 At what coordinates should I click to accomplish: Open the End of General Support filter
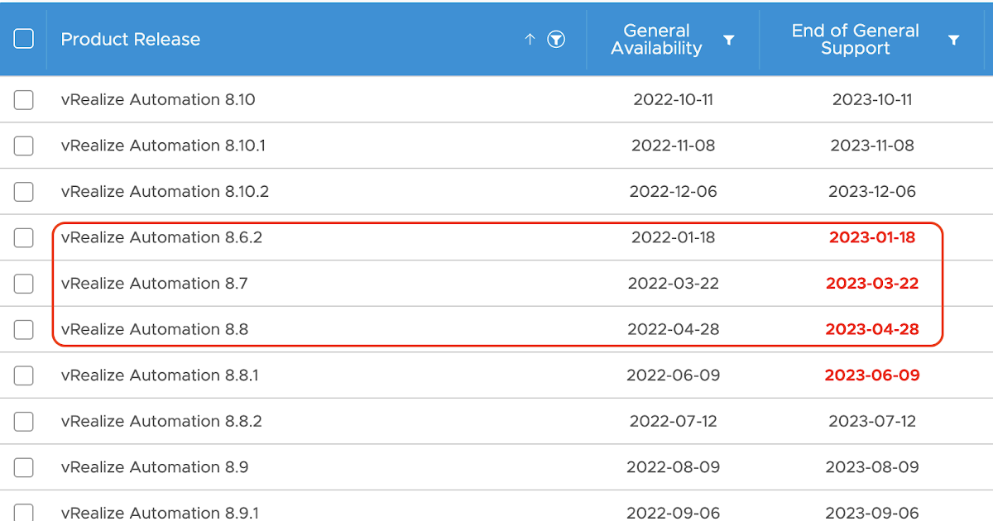point(954,40)
